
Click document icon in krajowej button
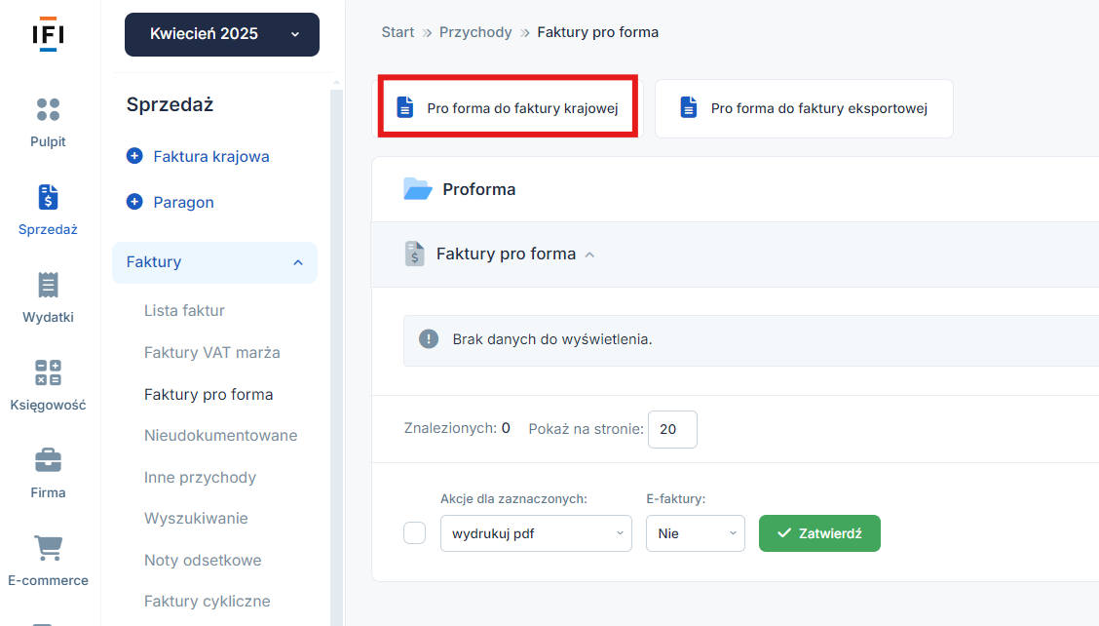pos(405,107)
